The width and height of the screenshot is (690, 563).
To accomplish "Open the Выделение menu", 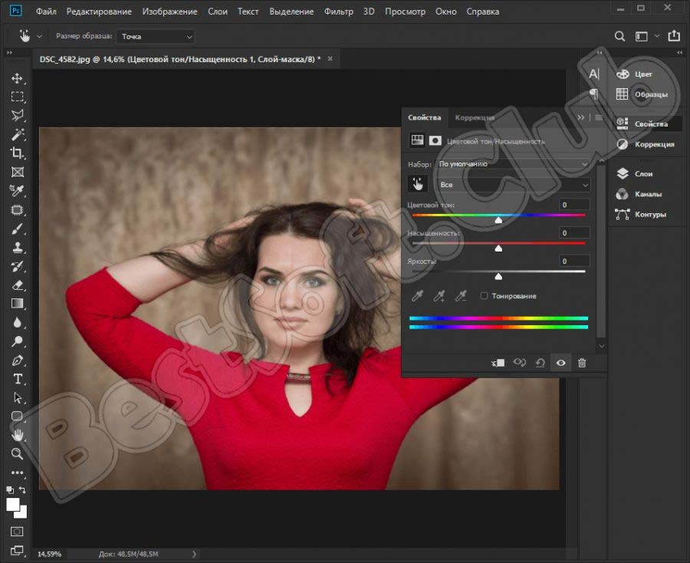I will [291, 12].
